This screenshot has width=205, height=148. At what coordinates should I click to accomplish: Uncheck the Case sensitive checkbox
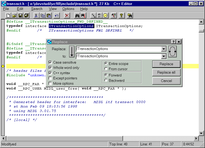coord(50,62)
